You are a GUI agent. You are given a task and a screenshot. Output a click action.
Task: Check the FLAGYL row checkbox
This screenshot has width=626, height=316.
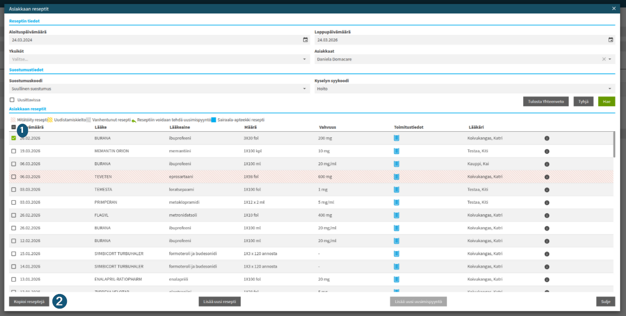point(13,215)
